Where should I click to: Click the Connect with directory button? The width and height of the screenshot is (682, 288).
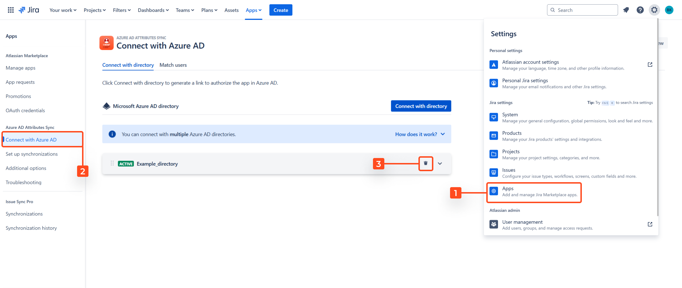[x=421, y=106]
